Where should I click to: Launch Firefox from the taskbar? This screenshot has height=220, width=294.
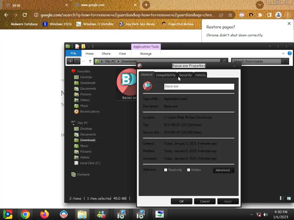(x=45, y=214)
